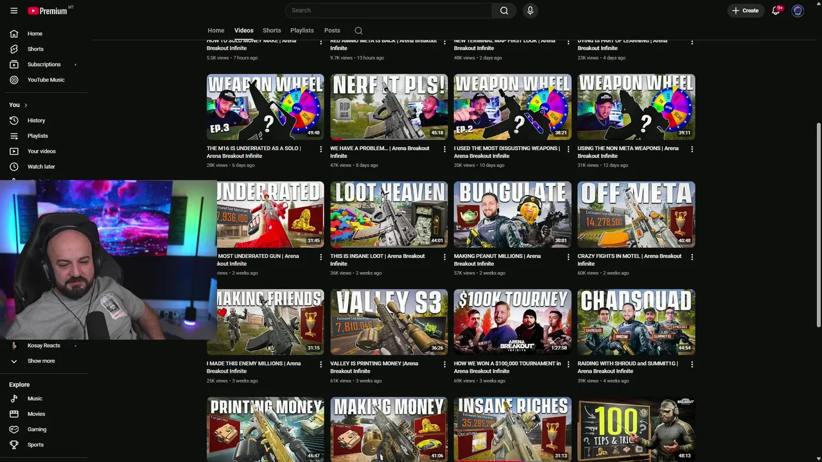Switch to the channel Shorts tab
Viewport: 822px width, 462px height.
[x=272, y=30]
